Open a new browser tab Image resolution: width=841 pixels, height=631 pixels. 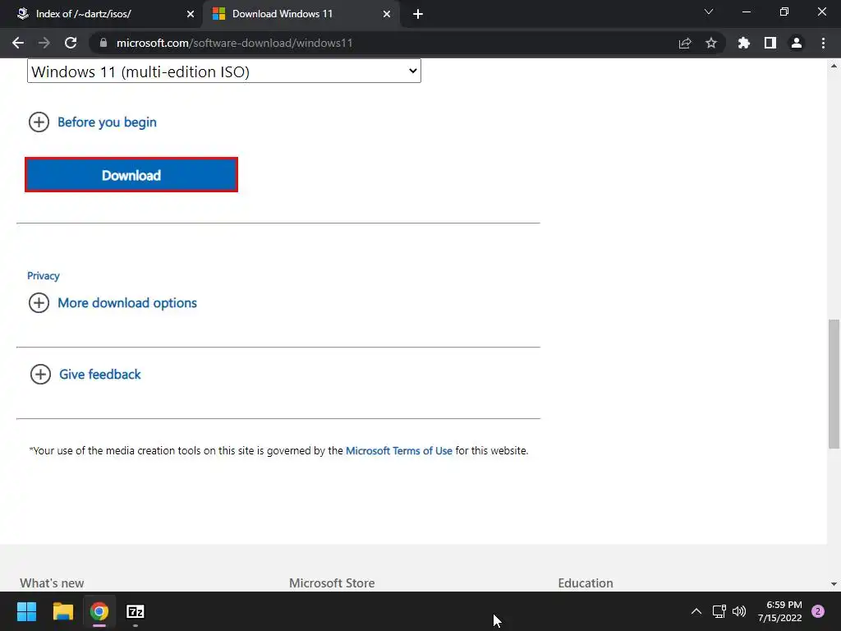click(x=418, y=14)
